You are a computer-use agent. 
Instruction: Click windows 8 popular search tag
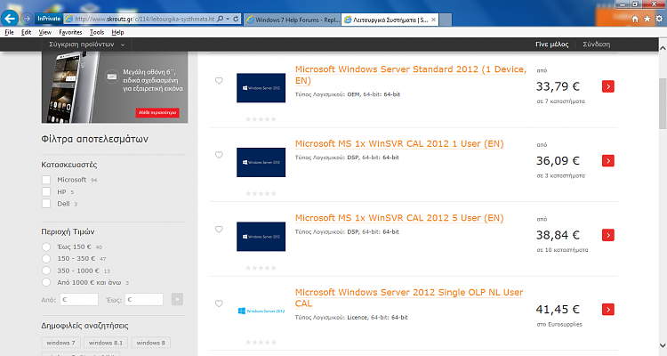click(x=150, y=343)
